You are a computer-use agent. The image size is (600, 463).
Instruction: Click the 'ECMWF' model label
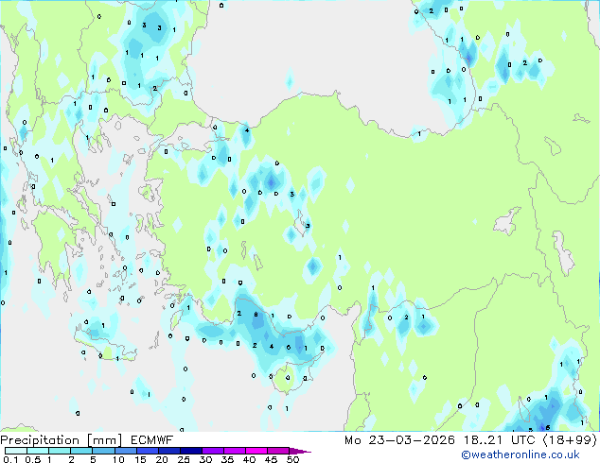(x=151, y=440)
